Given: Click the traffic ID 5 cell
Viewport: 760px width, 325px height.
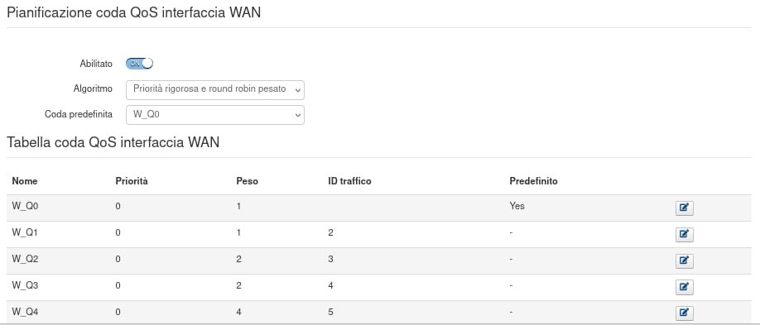Looking at the screenshot, I should coord(330,313).
